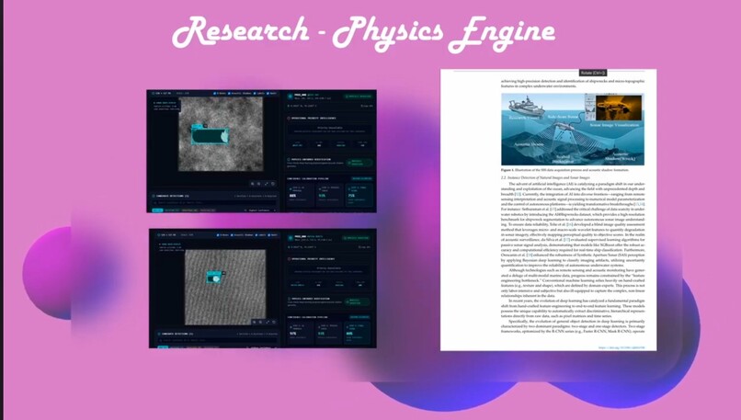Image resolution: width=741 pixels, height=420 pixels.
Task: Click 97% step card in lower dashboard
Action: 301,333
